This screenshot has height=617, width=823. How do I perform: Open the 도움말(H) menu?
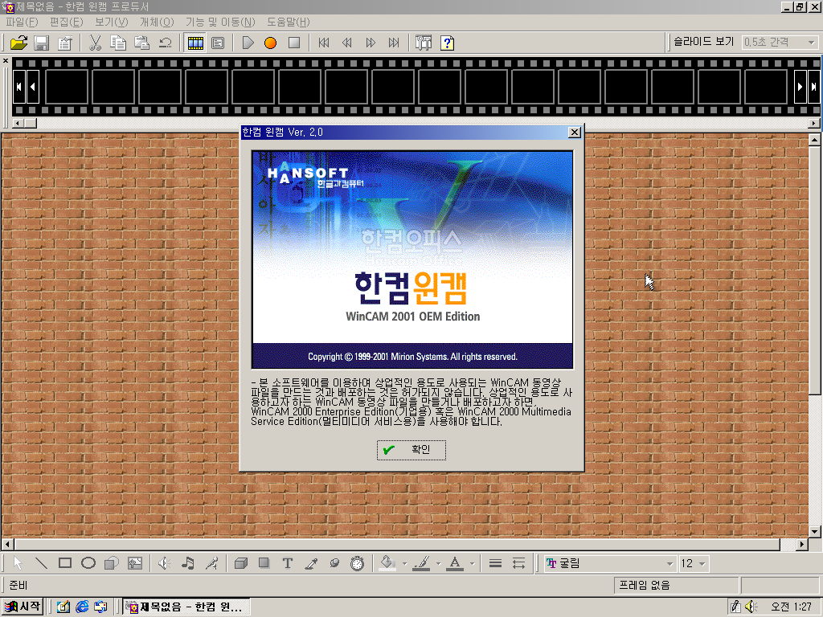289,22
